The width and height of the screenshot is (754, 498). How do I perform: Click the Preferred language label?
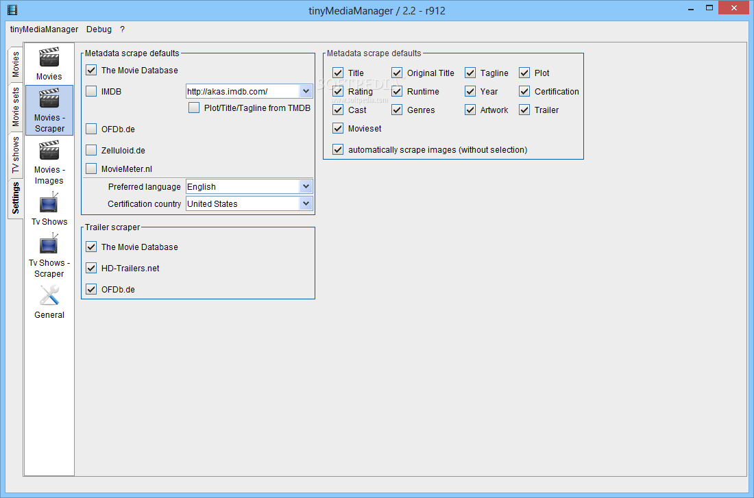pos(144,186)
